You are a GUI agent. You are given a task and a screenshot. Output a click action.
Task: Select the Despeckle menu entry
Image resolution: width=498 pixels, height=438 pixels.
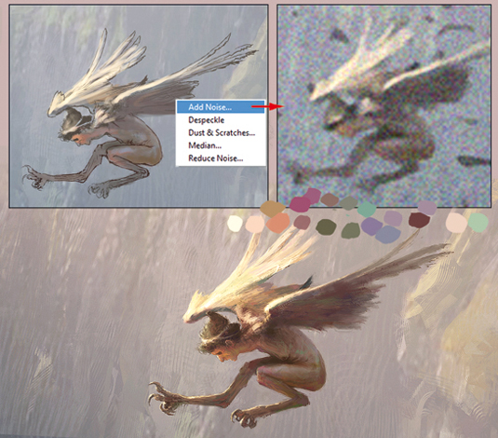click(207, 120)
